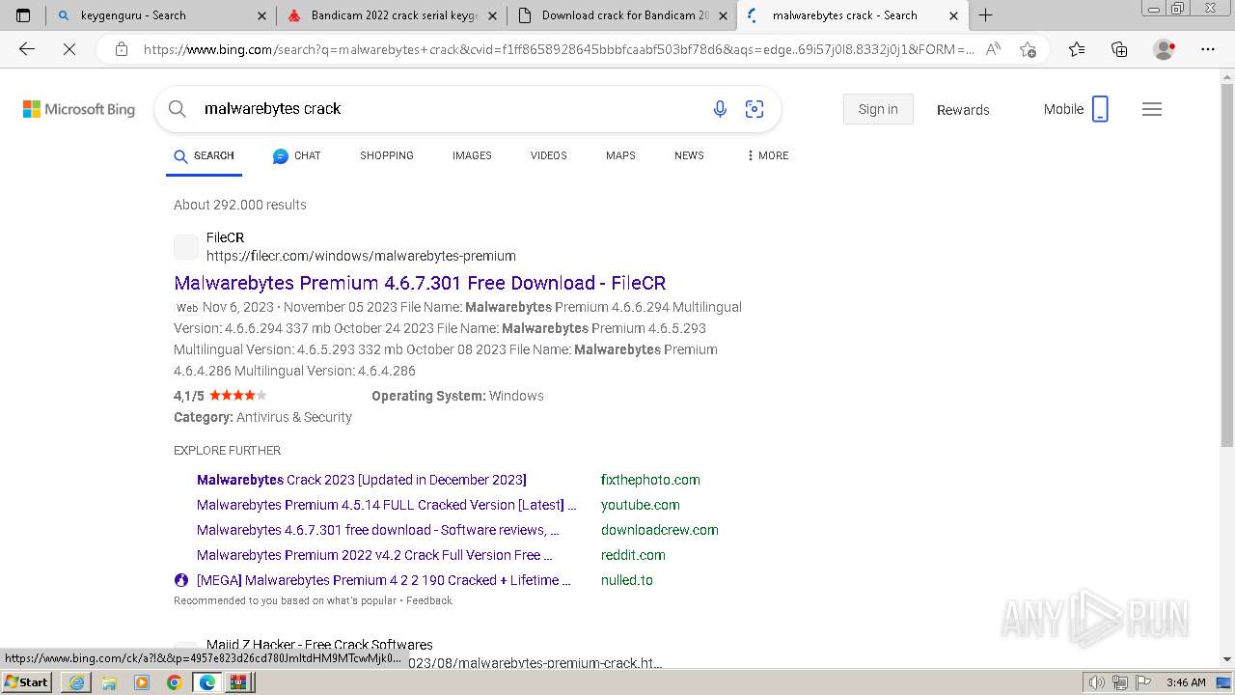The width and height of the screenshot is (1235, 695).
Task: Open reddit.com domain link
Action: (633, 555)
